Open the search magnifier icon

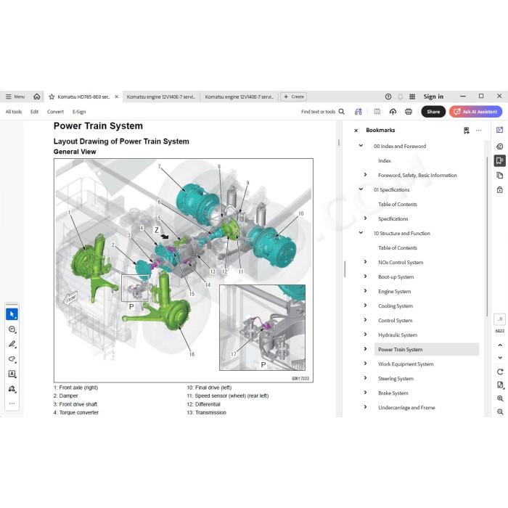tap(342, 112)
